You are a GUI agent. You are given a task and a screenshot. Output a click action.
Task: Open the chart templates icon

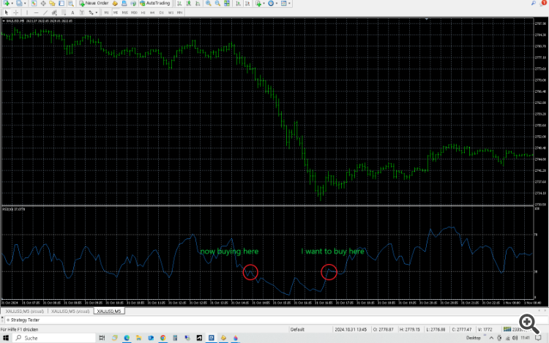[x=283, y=3]
